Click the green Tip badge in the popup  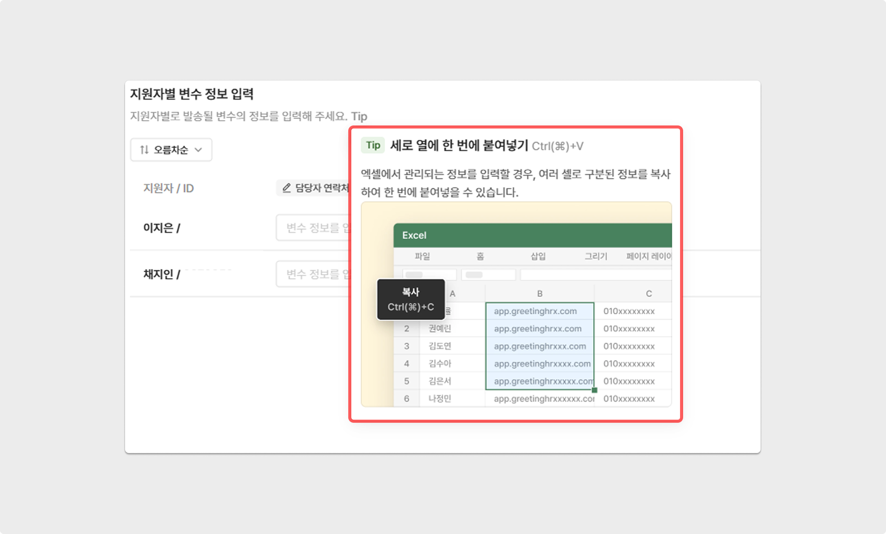(x=373, y=145)
